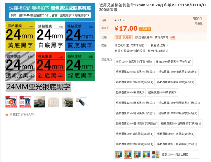Click the 领取 coupon link
Viewport: 211px width, 162px height.
point(173,37)
